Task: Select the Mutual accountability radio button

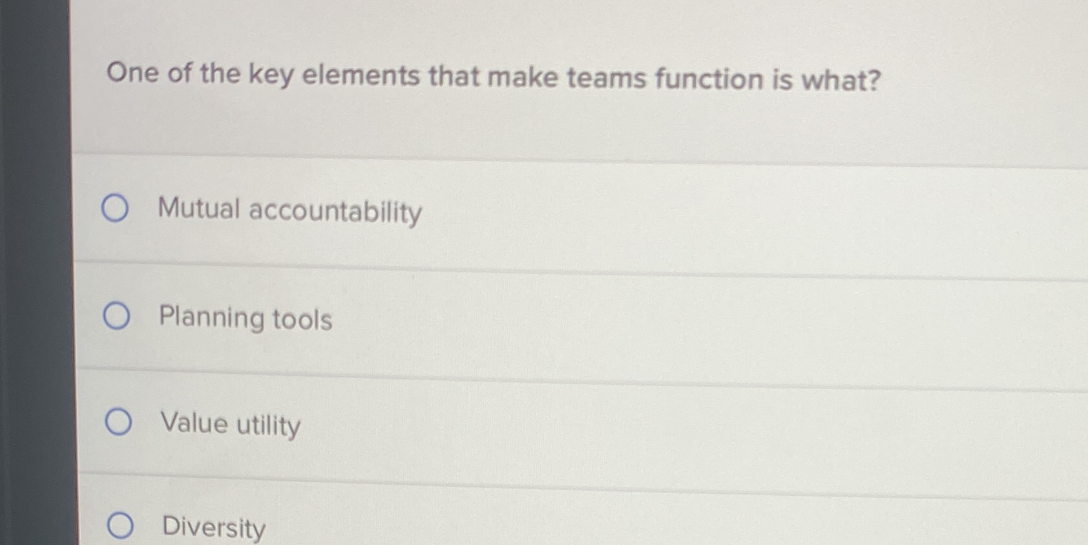Action: [116, 209]
